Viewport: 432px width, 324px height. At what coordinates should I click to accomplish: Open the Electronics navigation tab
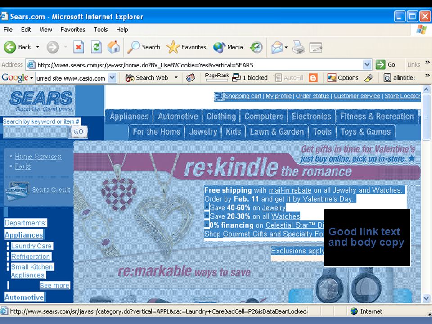point(311,116)
